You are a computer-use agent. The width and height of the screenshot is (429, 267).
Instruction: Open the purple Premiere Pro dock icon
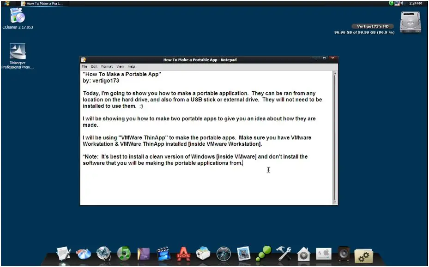click(144, 254)
